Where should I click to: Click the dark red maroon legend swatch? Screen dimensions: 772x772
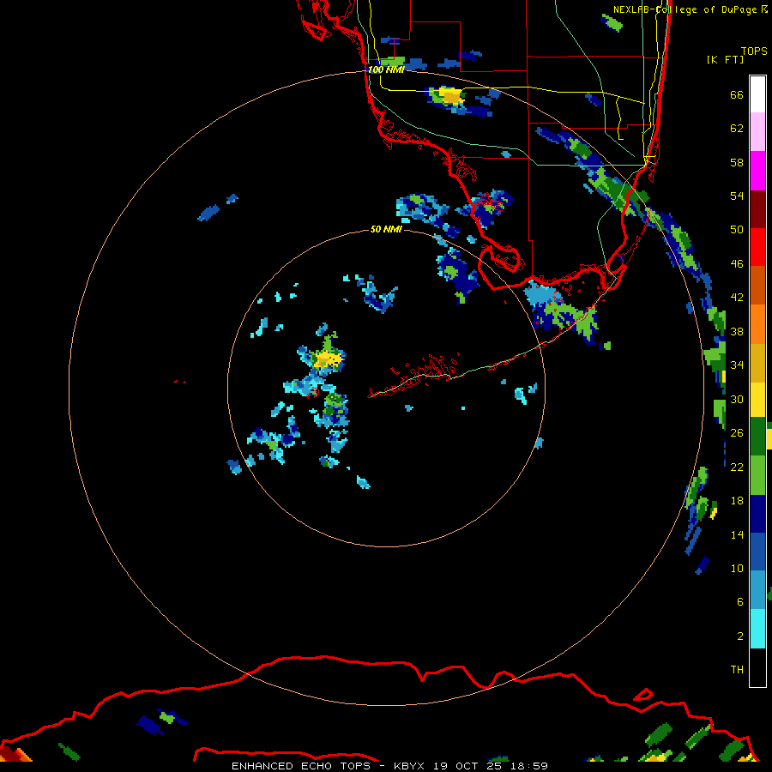pyautogui.click(x=757, y=209)
